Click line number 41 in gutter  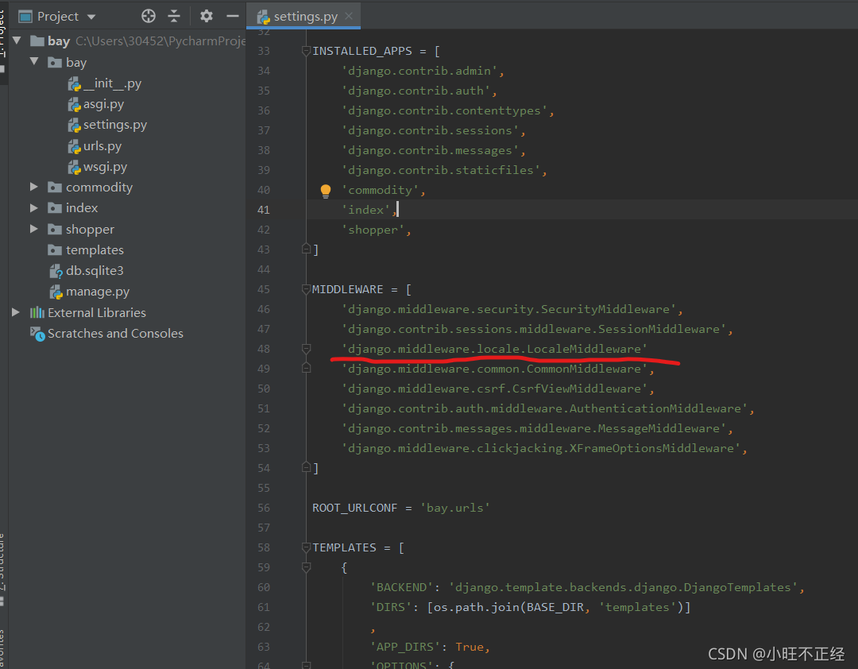coord(264,210)
